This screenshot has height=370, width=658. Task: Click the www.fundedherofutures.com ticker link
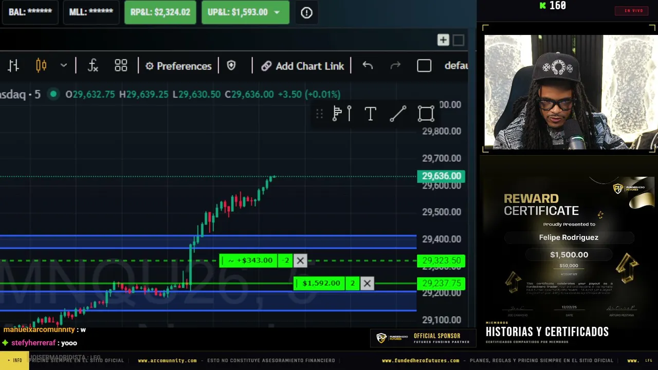point(421,361)
